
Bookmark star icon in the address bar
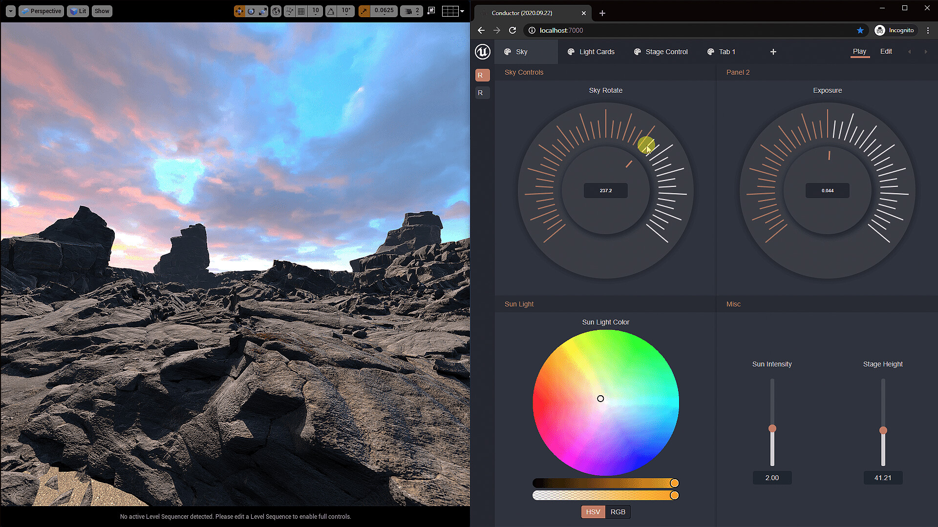coord(860,30)
